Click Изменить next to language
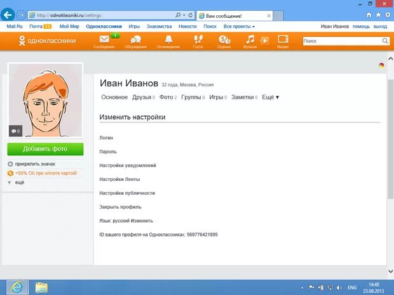Image resolution: width=394 pixels, height=295 pixels. point(143,221)
